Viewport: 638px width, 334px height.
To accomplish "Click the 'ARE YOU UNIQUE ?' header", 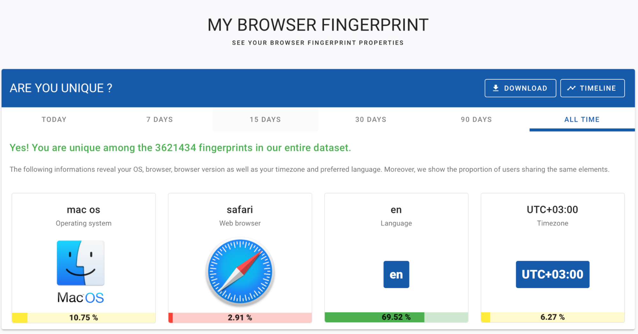I will coord(61,88).
